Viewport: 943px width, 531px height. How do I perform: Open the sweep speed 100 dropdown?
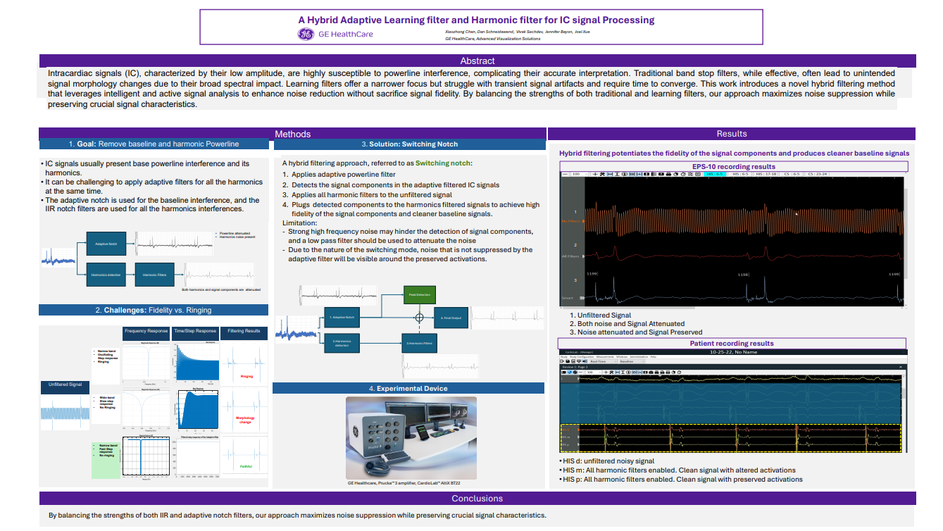pos(579,173)
